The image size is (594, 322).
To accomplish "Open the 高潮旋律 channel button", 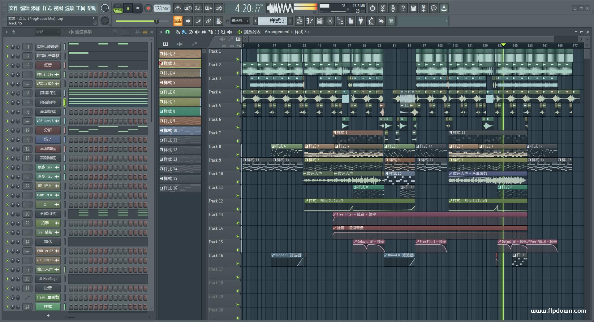I will pos(48,112).
